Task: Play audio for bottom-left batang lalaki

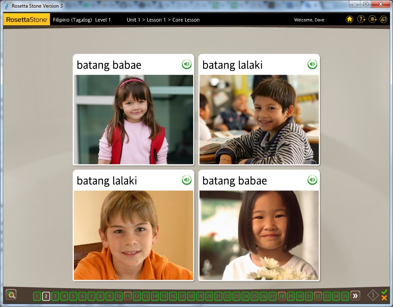Action: 187,180
